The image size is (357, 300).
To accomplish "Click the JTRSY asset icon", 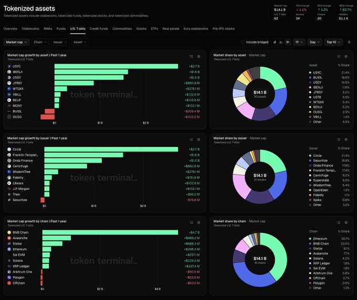I will [9, 83].
